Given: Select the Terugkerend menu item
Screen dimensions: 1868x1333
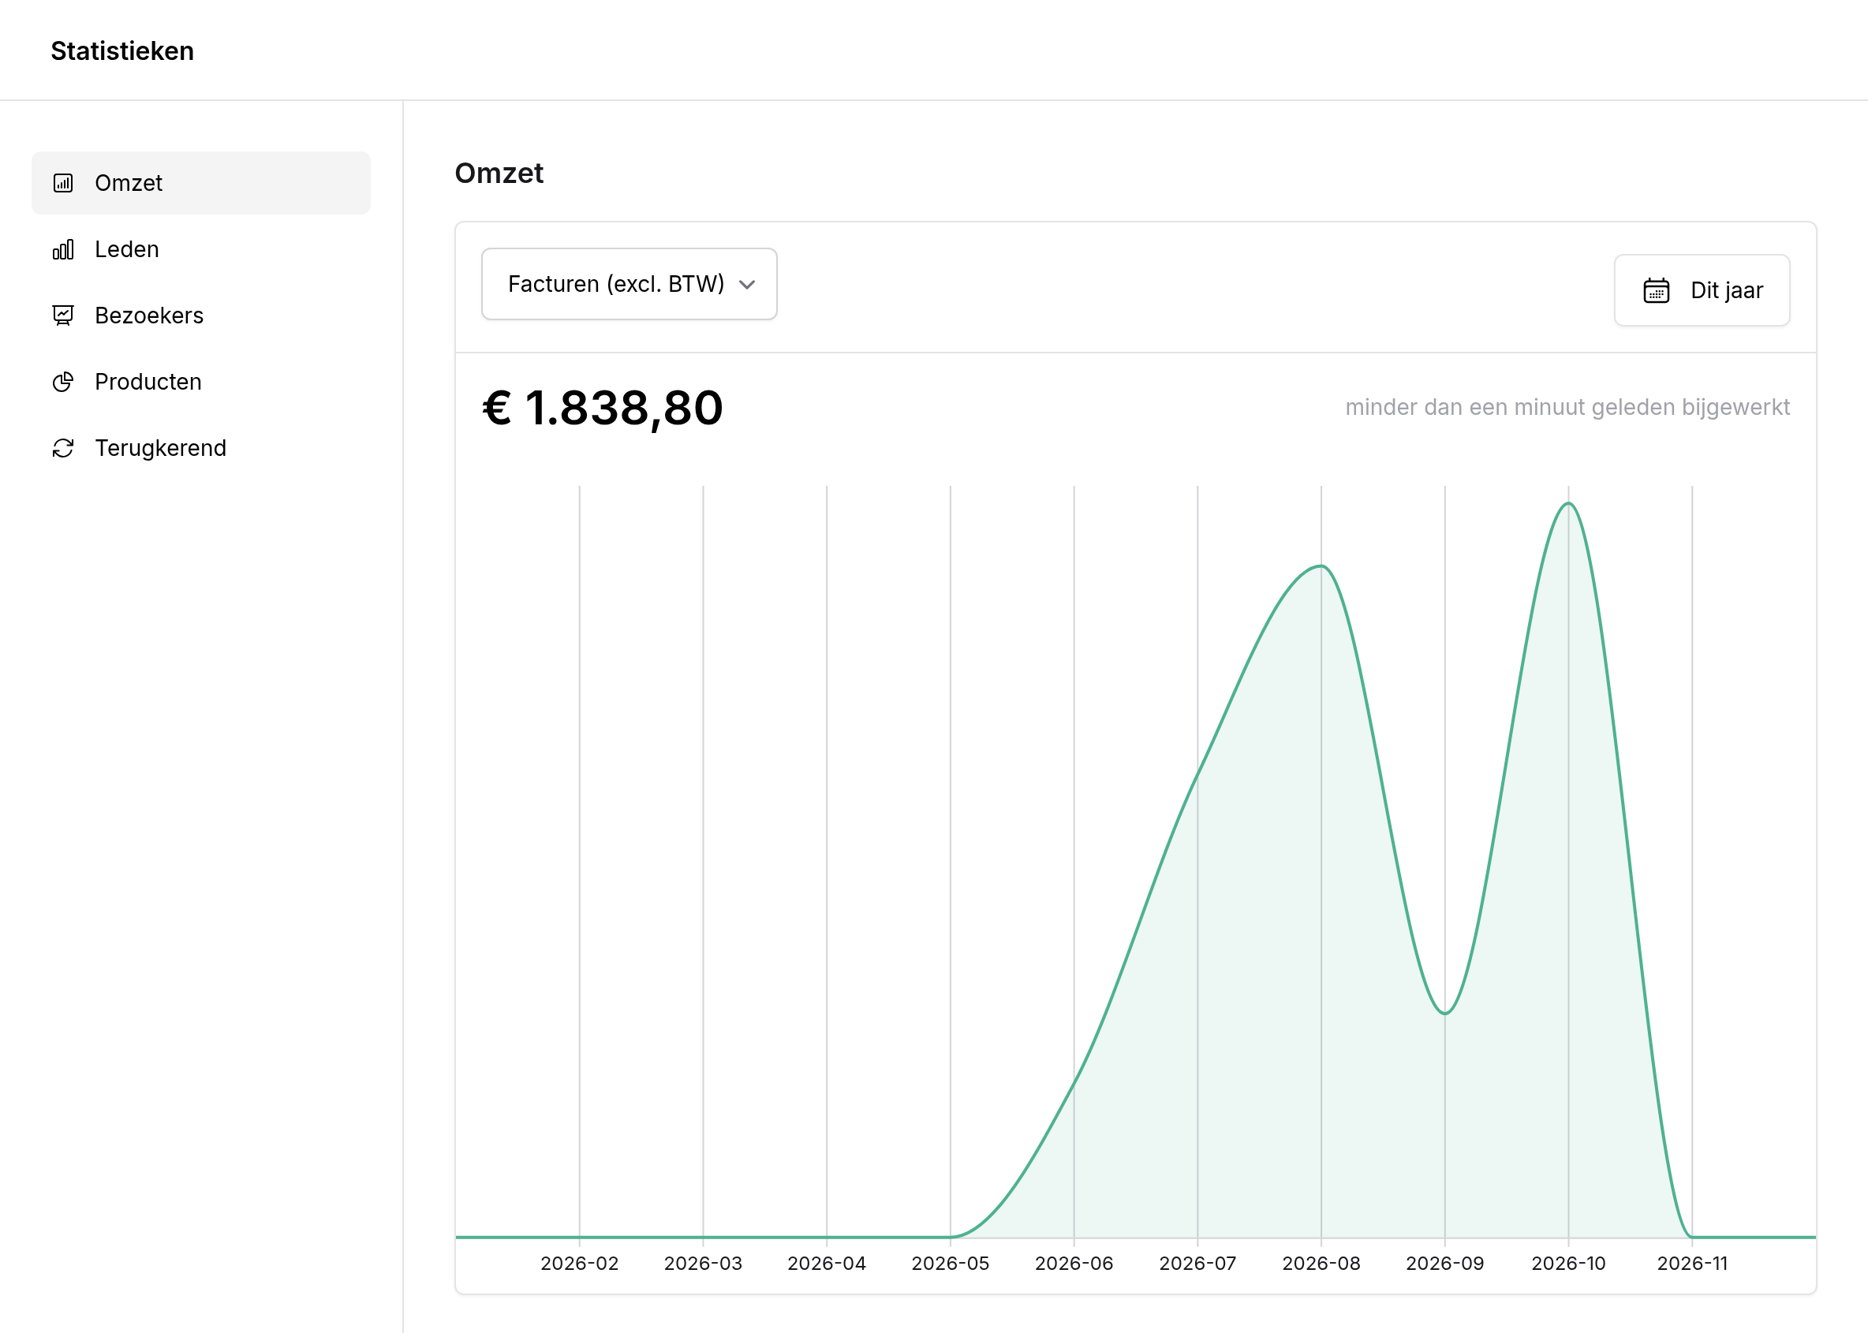Looking at the screenshot, I should 201,448.
